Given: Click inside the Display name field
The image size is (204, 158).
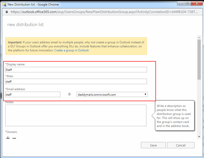Looking at the screenshot, I should click(75, 70).
